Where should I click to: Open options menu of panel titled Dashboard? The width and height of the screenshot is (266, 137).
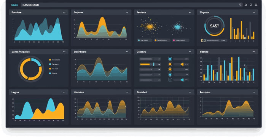click(x=127, y=52)
